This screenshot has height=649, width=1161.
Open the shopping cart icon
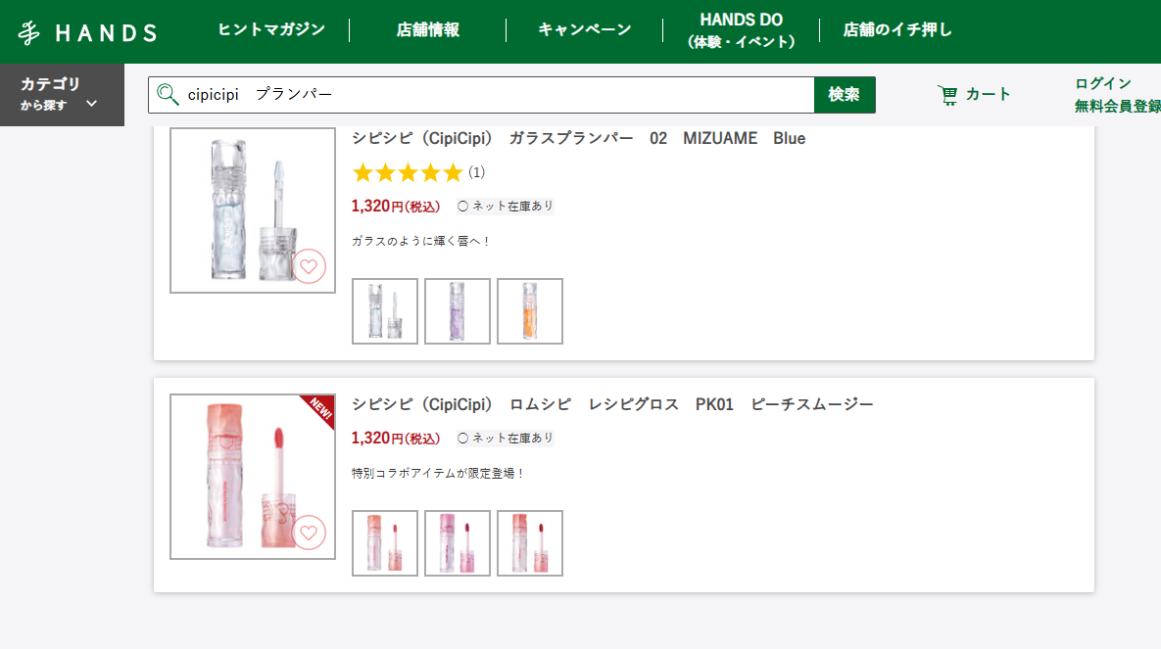[947, 95]
